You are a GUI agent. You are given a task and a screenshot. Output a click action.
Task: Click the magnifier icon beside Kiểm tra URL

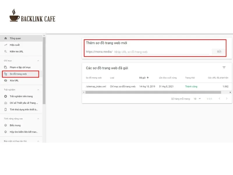click(x=6, y=51)
